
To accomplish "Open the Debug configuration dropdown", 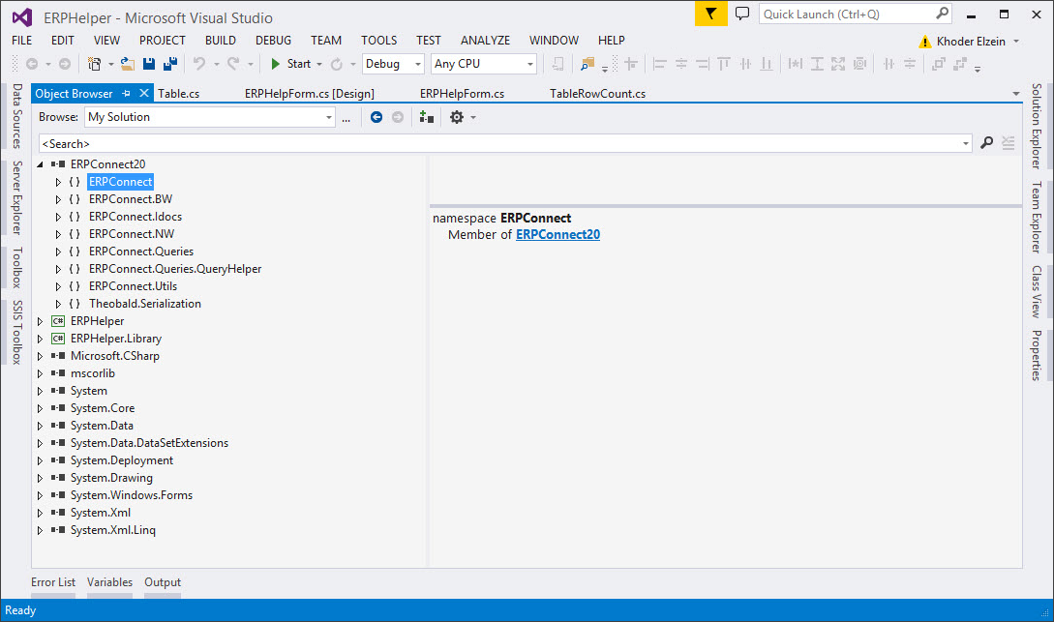I will (x=417, y=64).
